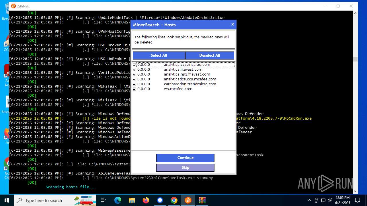Skip hosts cleanup with Skip button
This screenshot has width=367, height=206.
pyautogui.click(x=185, y=167)
